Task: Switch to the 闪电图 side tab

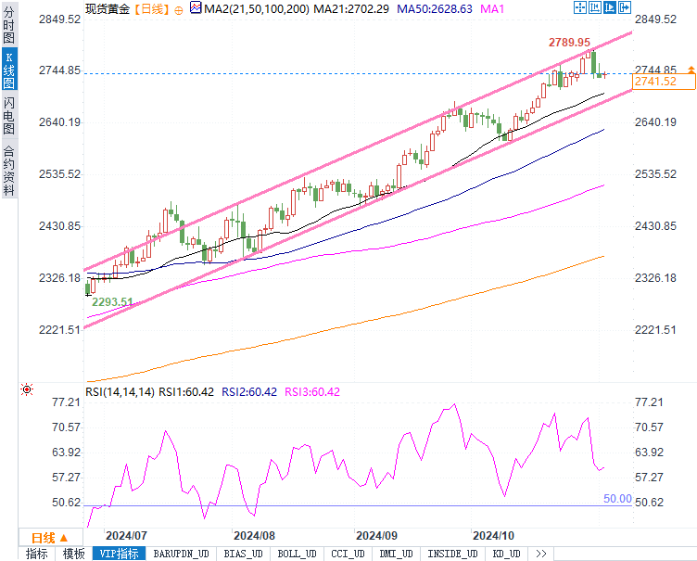Action: point(8,117)
